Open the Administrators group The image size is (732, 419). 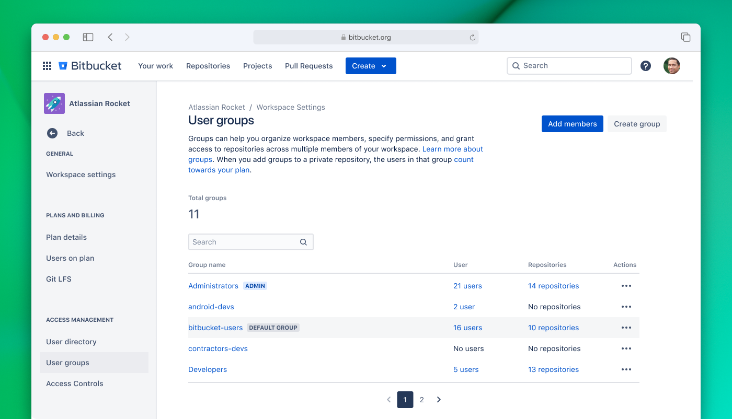pyautogui.click(x=213, y=286)
